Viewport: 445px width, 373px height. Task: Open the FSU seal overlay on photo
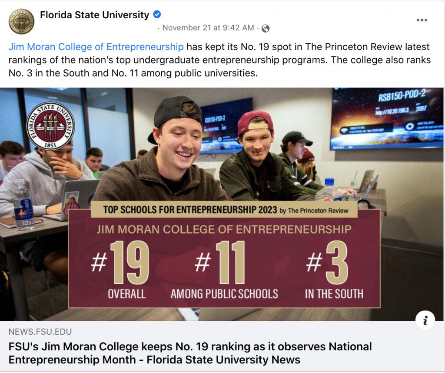tap(50, 126)
